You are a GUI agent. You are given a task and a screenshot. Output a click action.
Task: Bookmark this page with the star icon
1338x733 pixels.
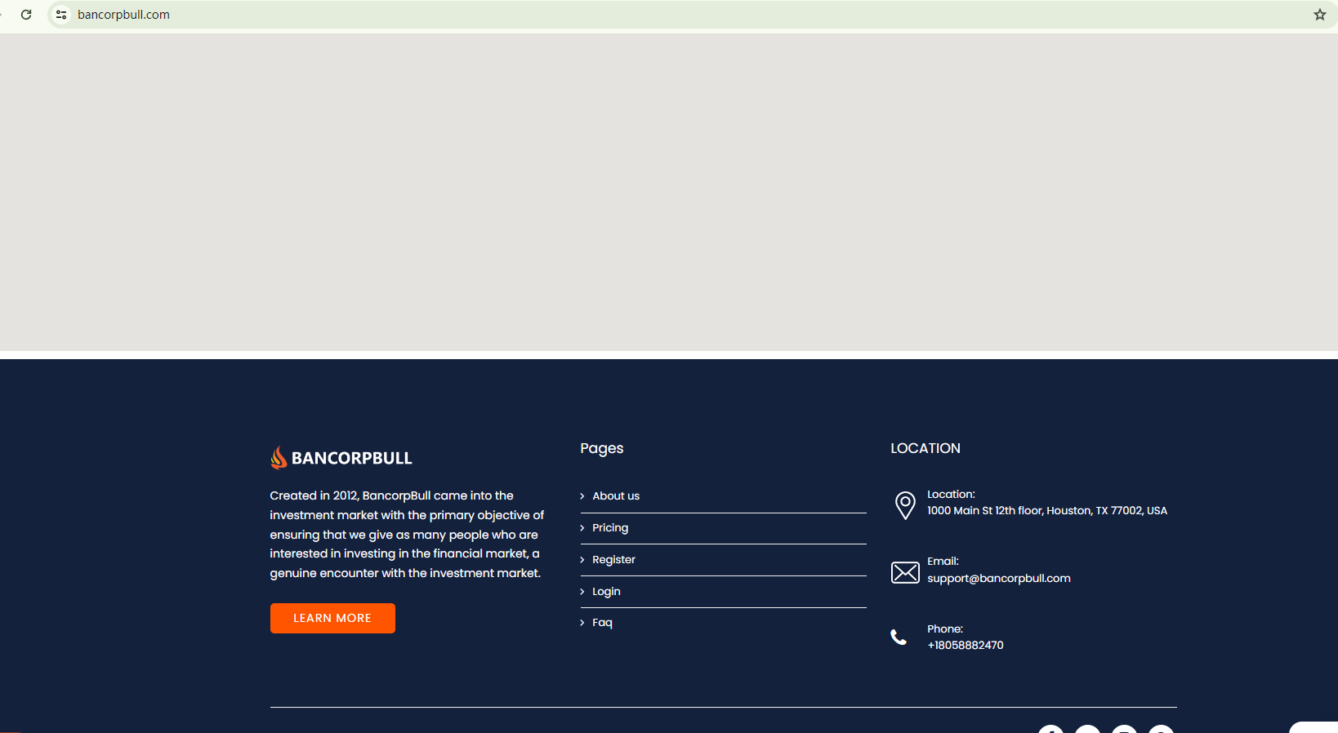[x=1319, y=15]
